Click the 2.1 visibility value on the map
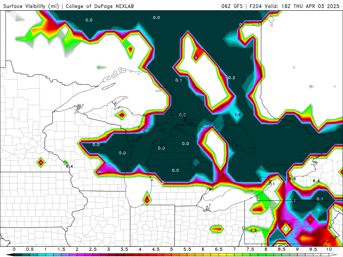The image size is (343, 257). 304,233
